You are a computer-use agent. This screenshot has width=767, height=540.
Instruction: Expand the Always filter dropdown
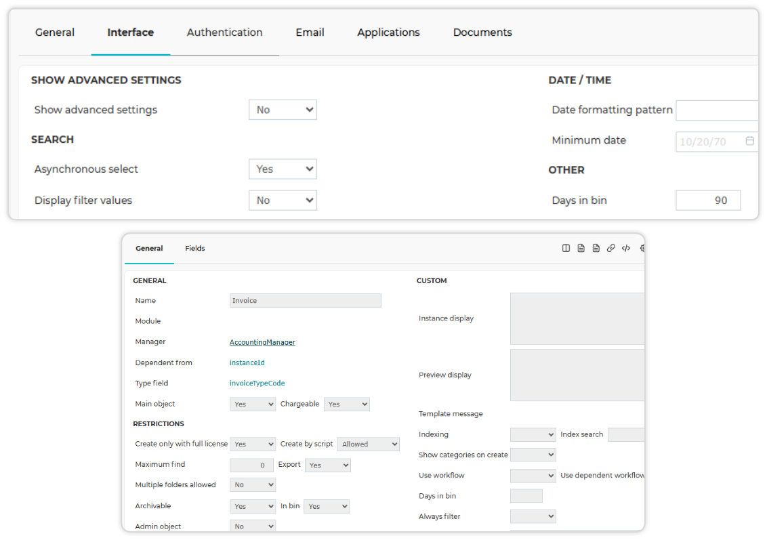pos(533,516)
